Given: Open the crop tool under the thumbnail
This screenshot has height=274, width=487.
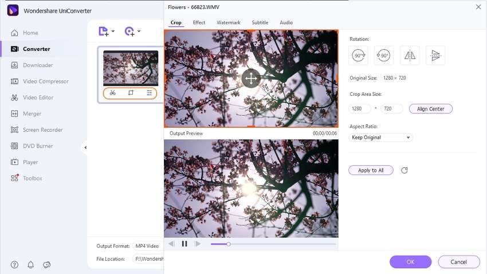Looking at the screenshot, I should (x=131, y=93).
